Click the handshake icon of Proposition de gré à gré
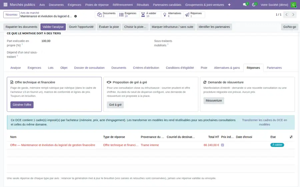This screenshot has width=300, height=187. pos(109,82)
